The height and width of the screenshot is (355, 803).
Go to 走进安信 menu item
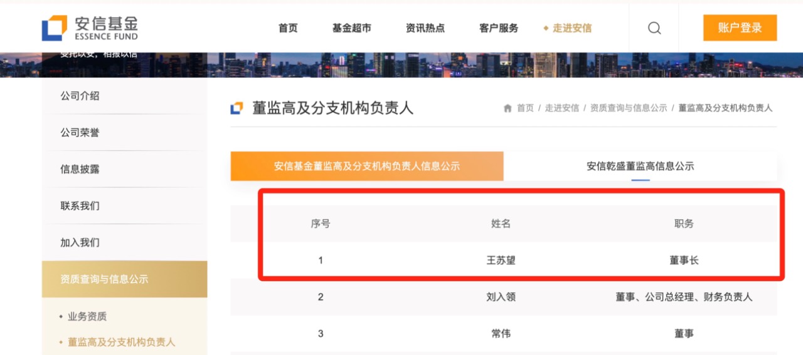(x=572, y=28)
